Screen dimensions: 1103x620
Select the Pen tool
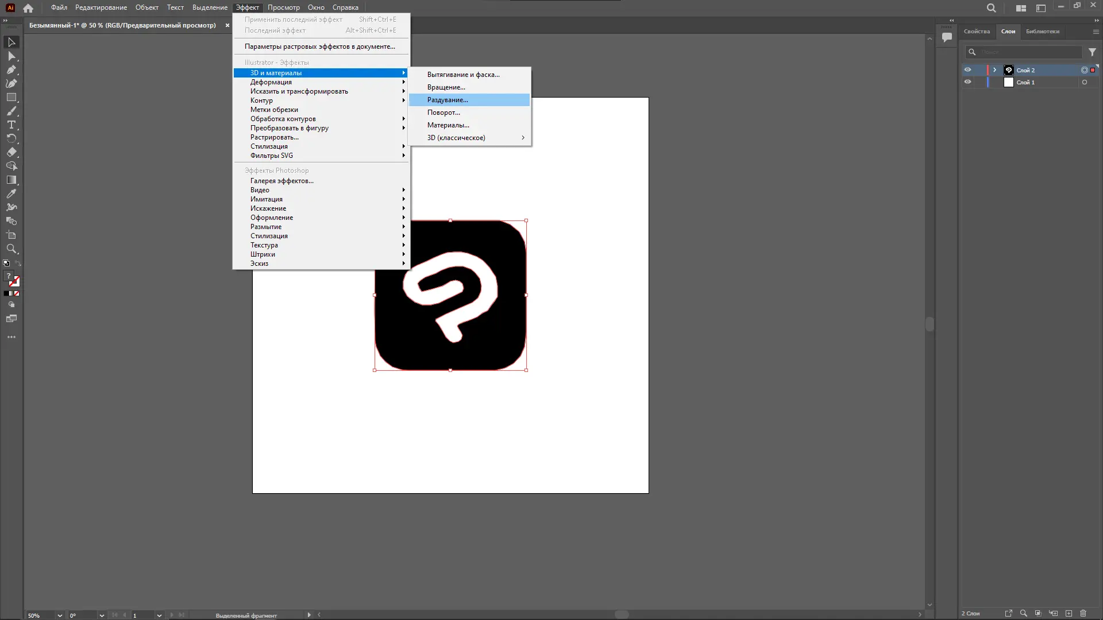[x=11, y=69]
